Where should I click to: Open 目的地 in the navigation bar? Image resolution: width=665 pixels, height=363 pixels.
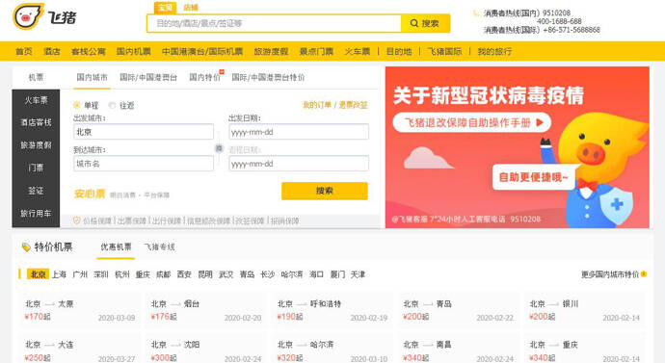(399, 52)
